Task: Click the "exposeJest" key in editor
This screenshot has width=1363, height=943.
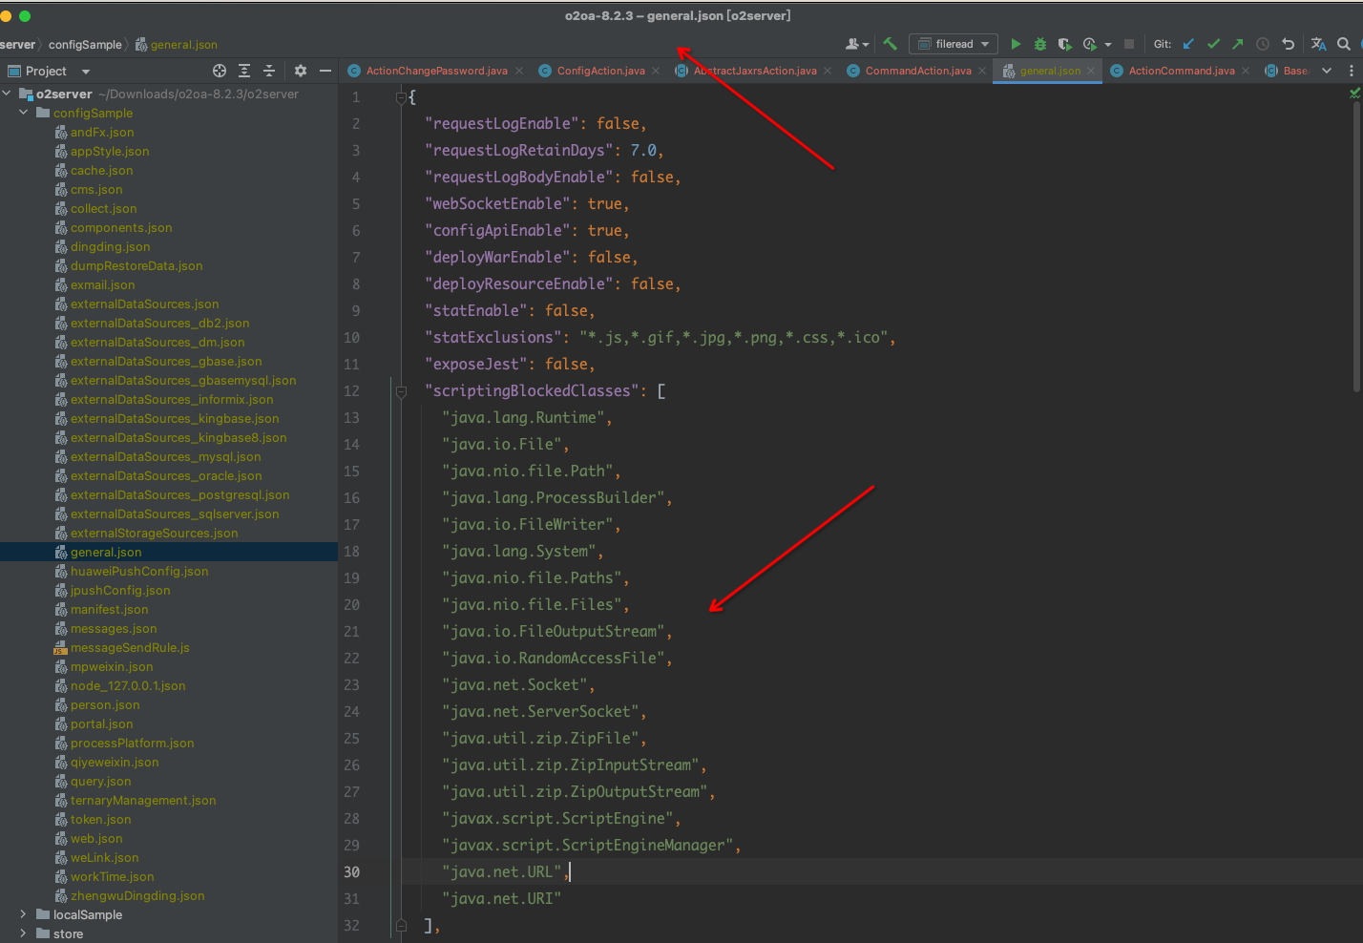Action: coord(477,365)
